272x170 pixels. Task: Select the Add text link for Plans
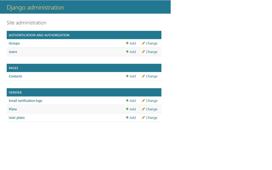[133, 109]
